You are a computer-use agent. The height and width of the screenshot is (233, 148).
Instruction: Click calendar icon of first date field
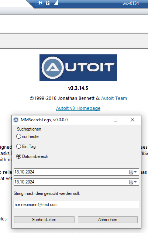tap(131, 172)
